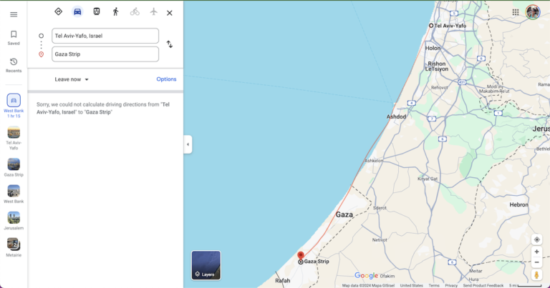This screenshot has height=288, width=550.
Task: Open Street View pegman
Action: [x=536, y=274]
